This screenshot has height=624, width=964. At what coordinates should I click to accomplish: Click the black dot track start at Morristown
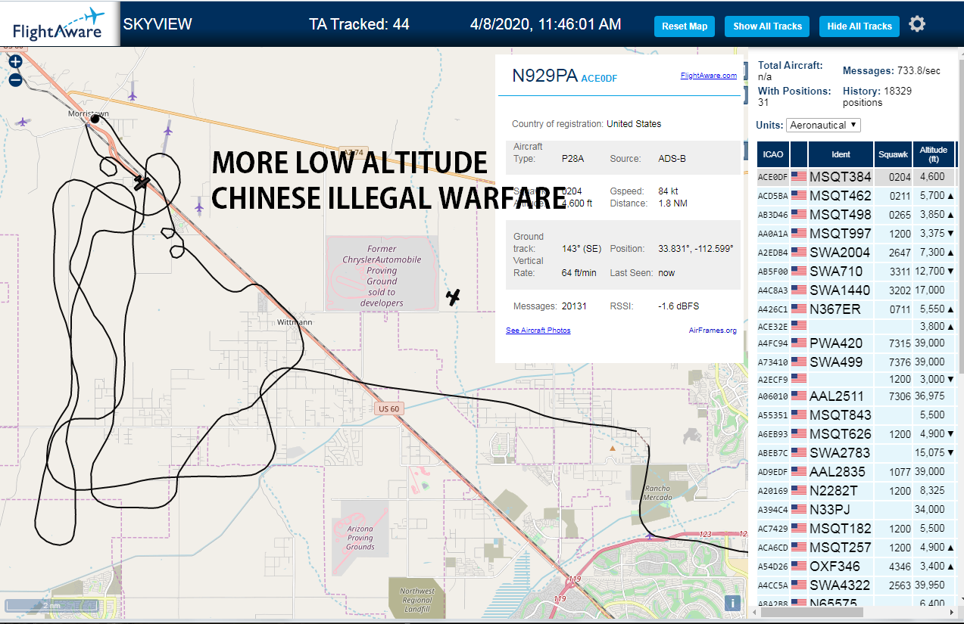95,119
